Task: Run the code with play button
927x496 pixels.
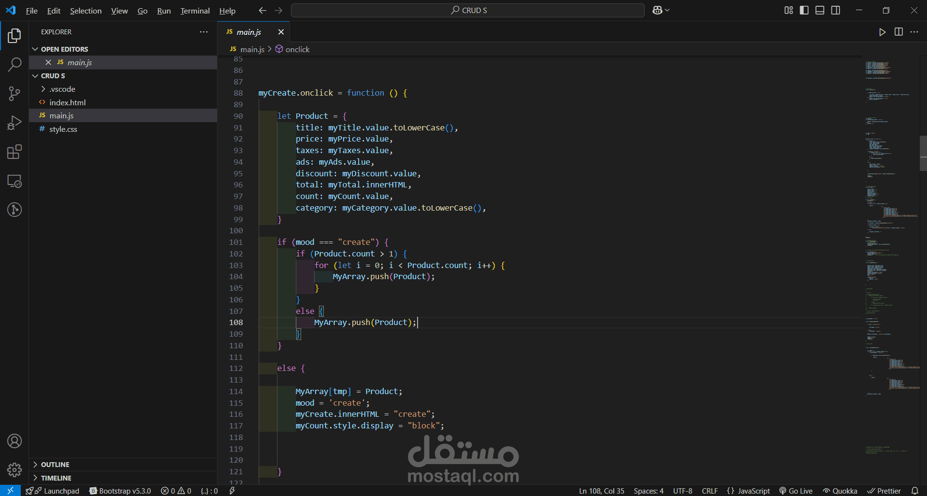Action: point(883,32)
